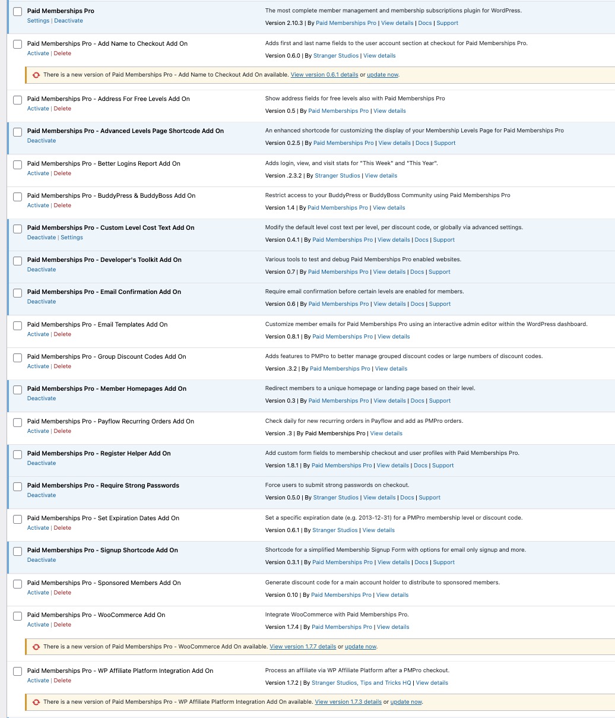Image resolution: width=615 pixels, height=718 pixels.
Task: Click update now for WP Affiliate Platform
Action: coord(406,702)
